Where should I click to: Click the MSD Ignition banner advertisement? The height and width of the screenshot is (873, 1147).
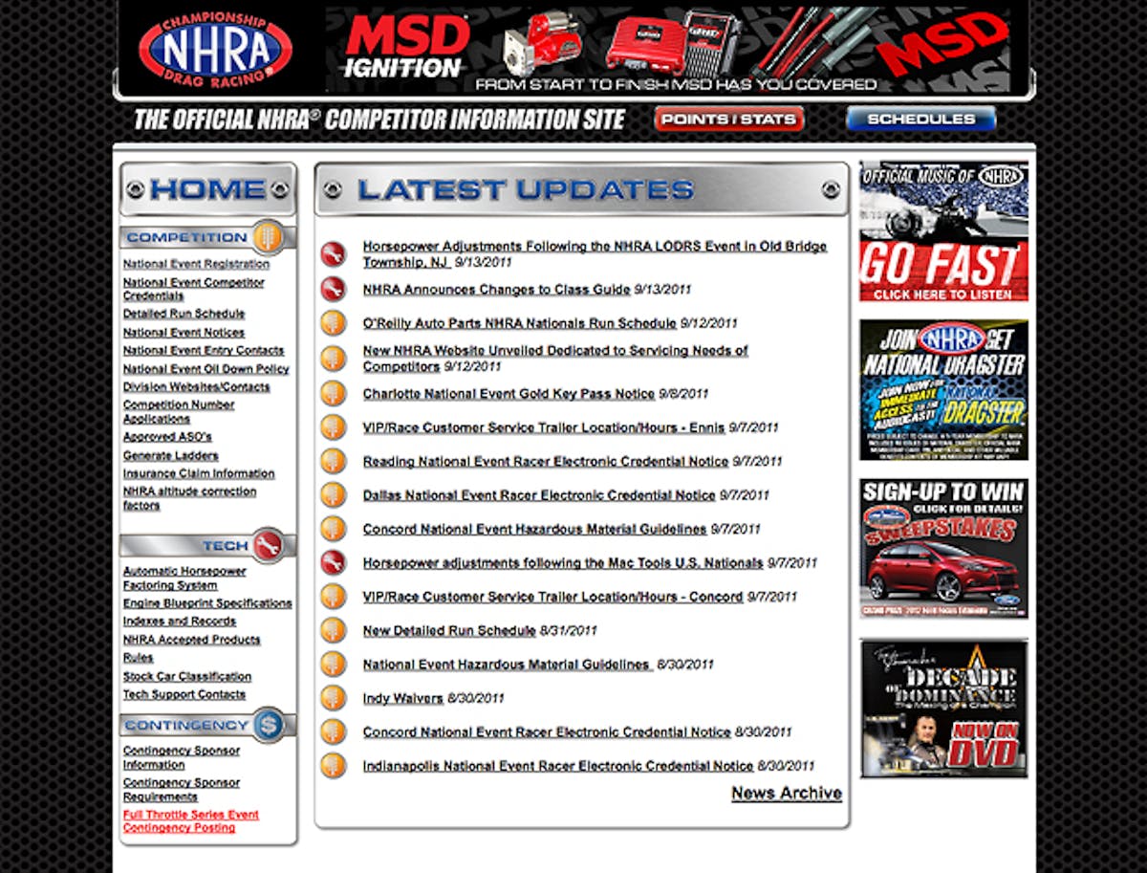point(669,48)
